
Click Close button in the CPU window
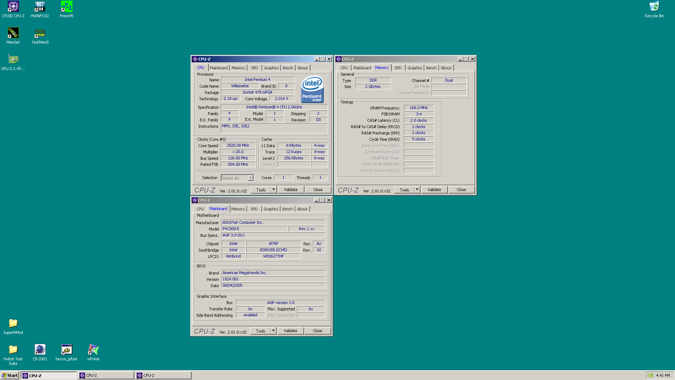pos(318,190)
